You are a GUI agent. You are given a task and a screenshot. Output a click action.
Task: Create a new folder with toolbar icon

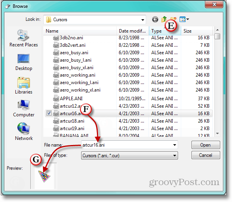(x=173, y=19)
